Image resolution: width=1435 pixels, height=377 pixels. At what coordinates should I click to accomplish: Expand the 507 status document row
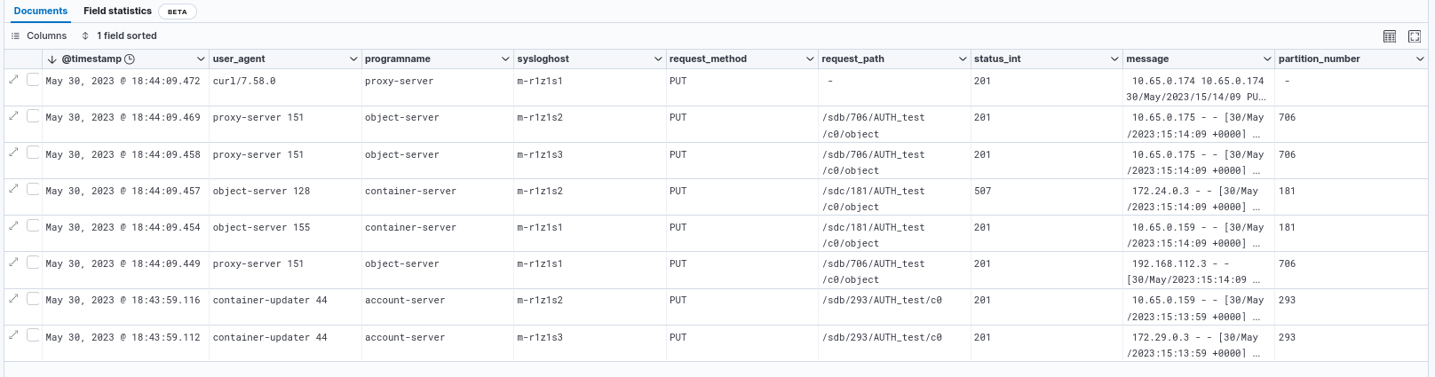click(13, 189)
